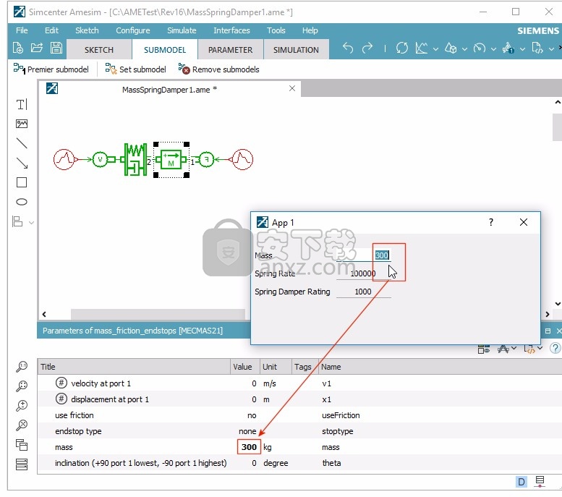Select the Rectangle drawing tool
562x497 pixels.
22,182
